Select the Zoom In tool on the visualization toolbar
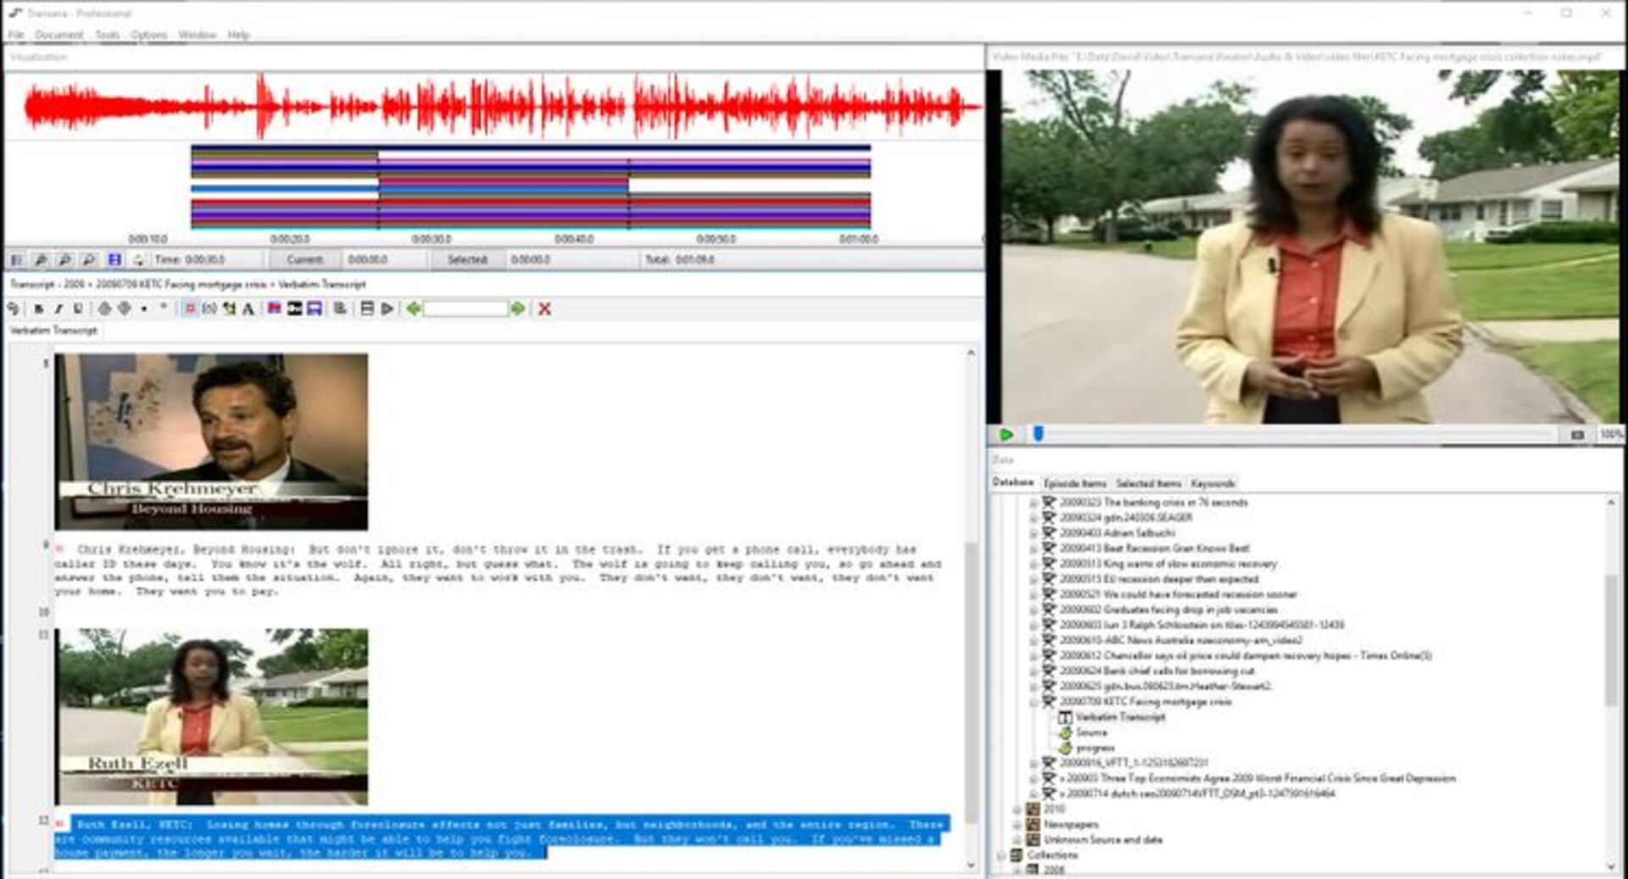Image resolution: width=1628 pixels, height=879 pixels. click(x=41, y=261)
